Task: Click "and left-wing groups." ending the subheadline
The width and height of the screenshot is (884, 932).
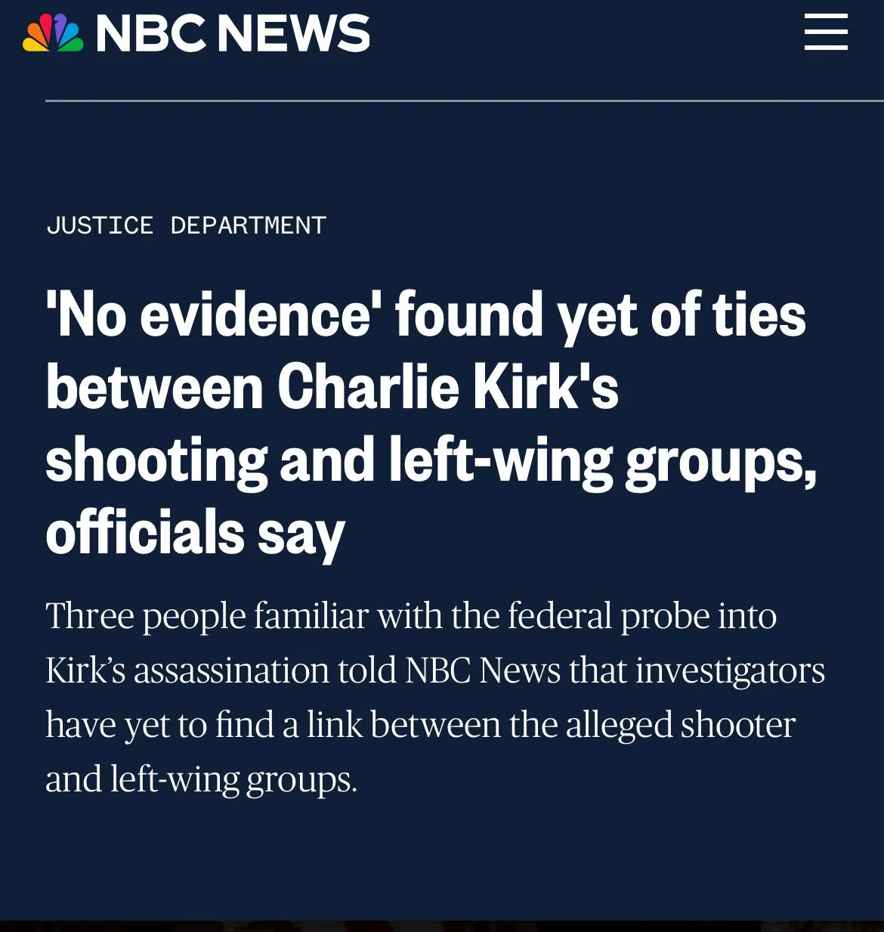Action: (x=201, y=779)
